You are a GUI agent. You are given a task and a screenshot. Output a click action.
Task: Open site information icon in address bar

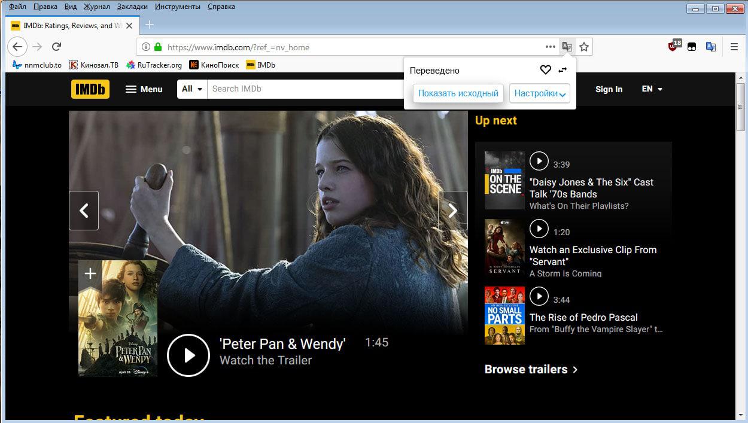[x=145, y=47]
